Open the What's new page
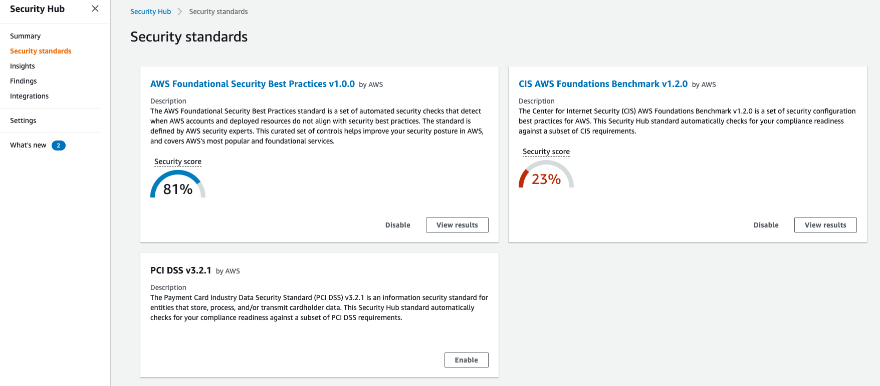 coord(28,145)
